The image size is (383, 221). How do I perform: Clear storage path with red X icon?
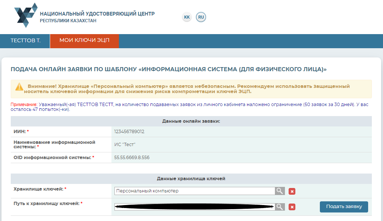[292, 207]
